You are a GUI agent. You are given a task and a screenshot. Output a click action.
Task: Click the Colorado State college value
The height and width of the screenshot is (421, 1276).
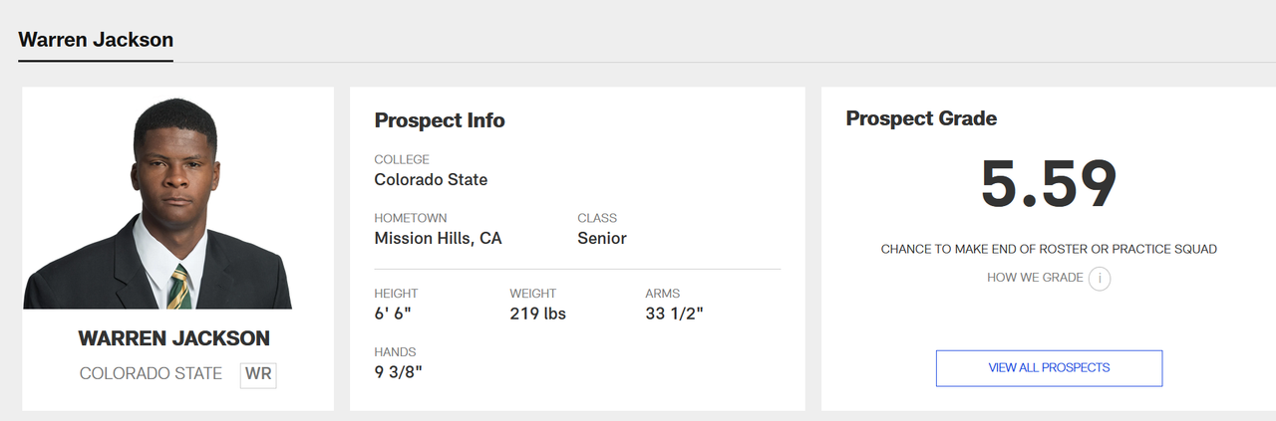431,180
